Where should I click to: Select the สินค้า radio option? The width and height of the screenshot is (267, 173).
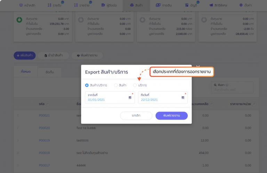click(x=116, y=85)
